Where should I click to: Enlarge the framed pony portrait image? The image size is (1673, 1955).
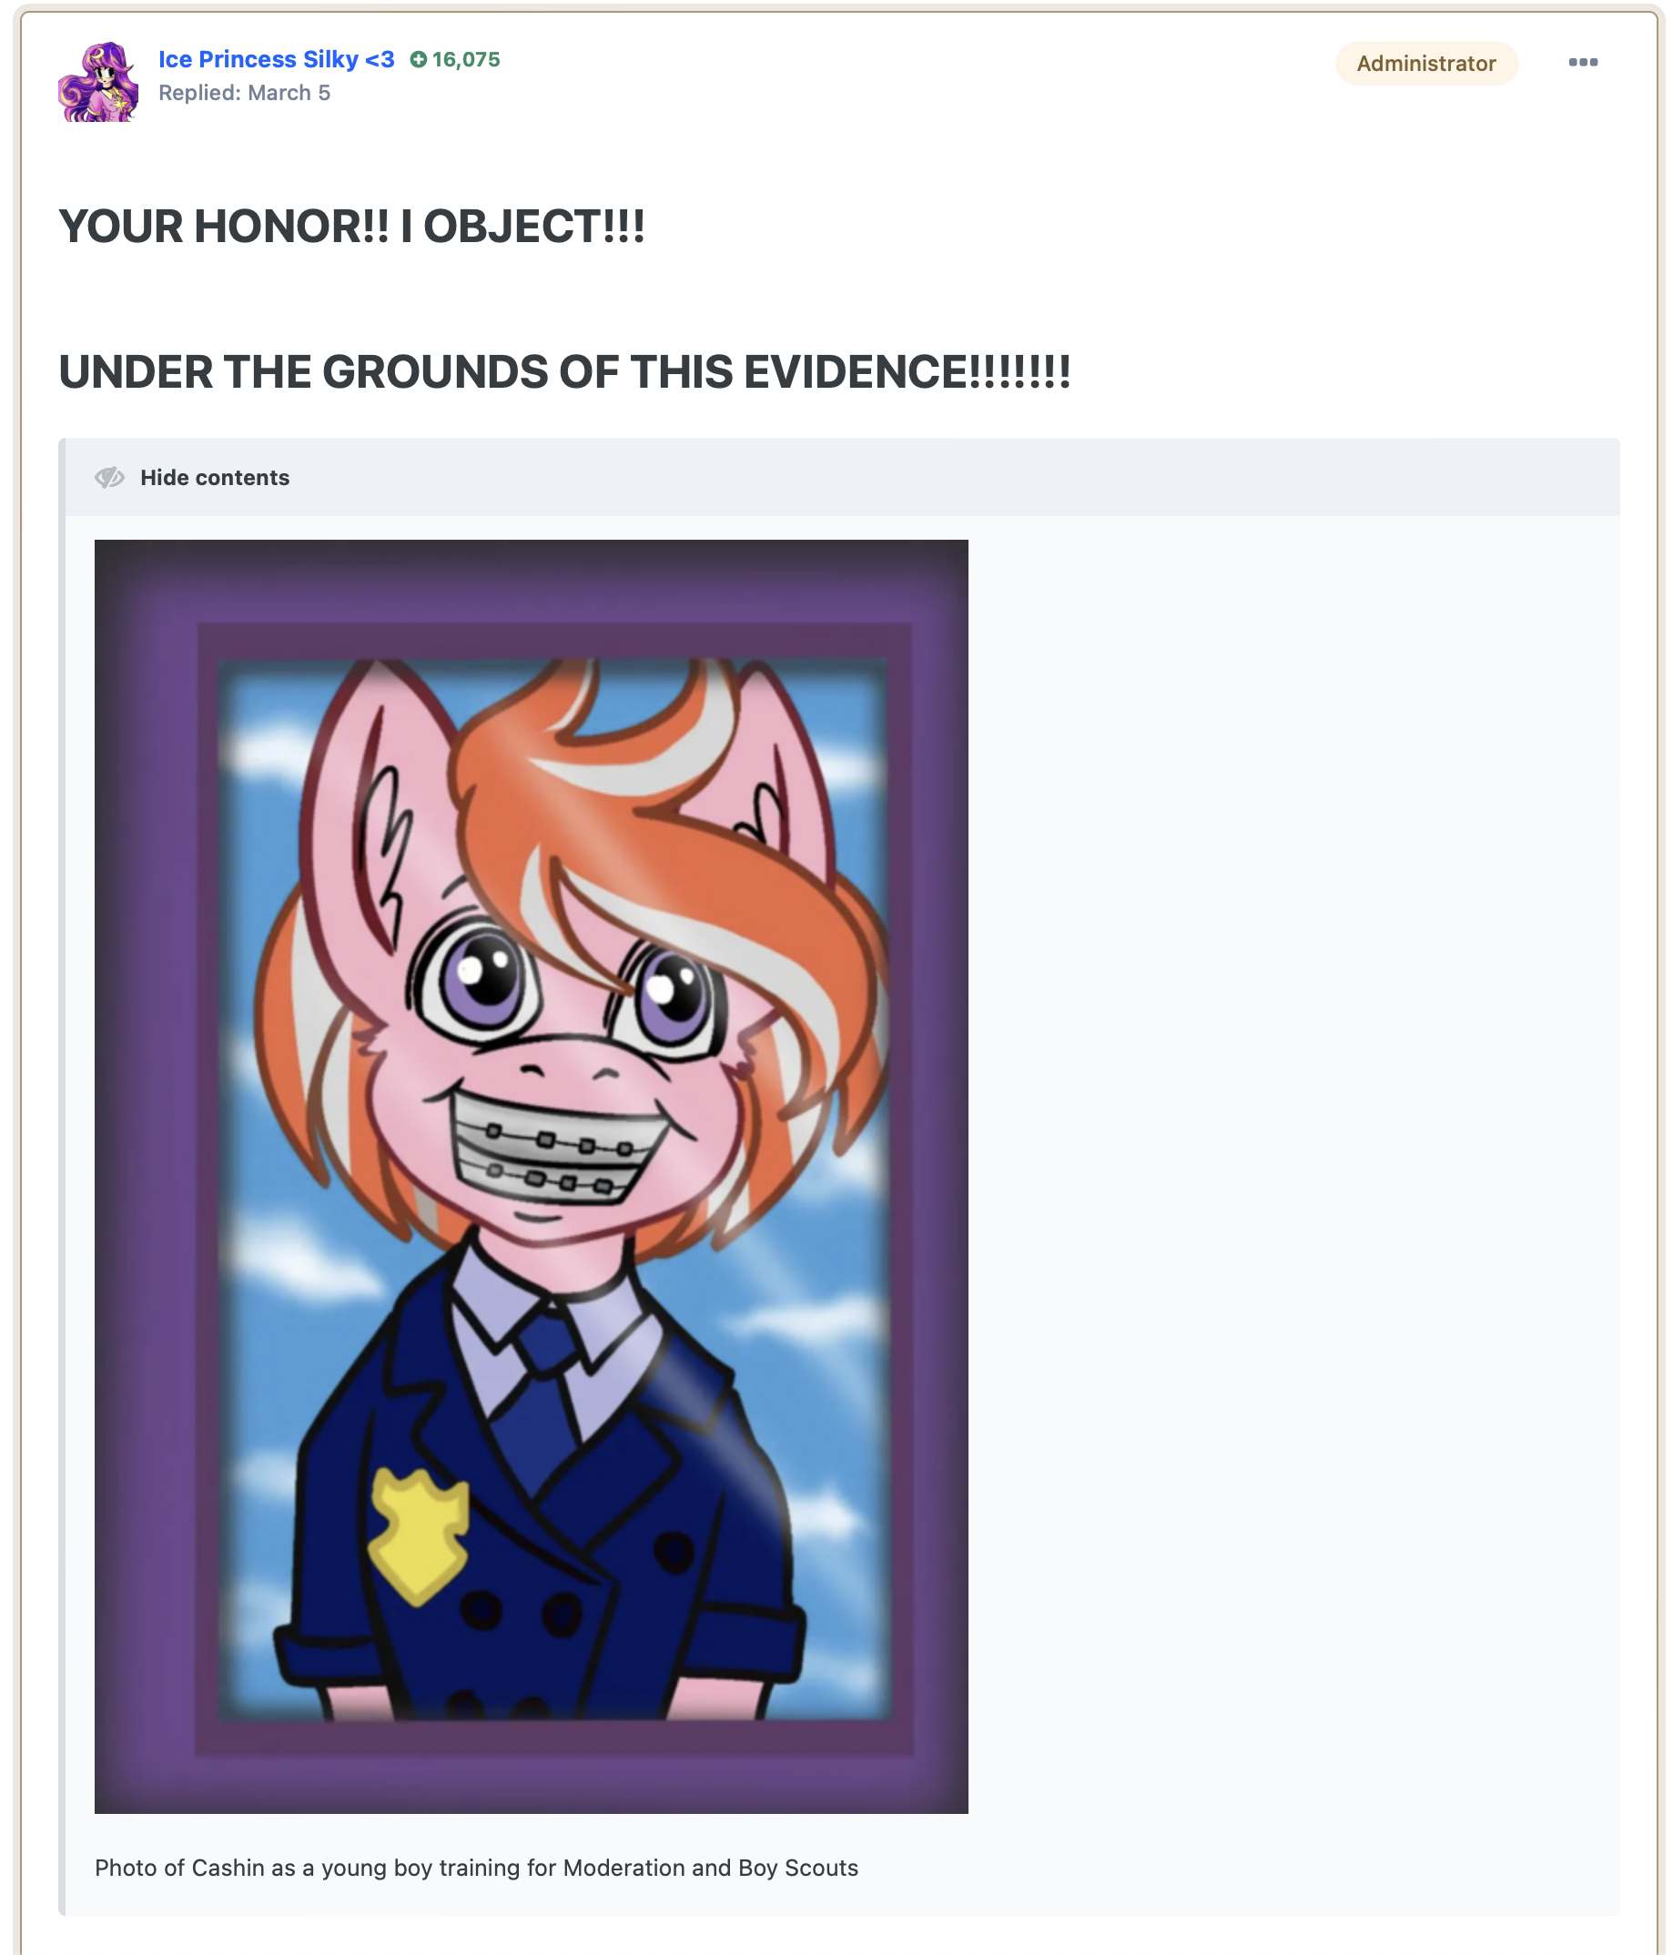coord(532,1177)
